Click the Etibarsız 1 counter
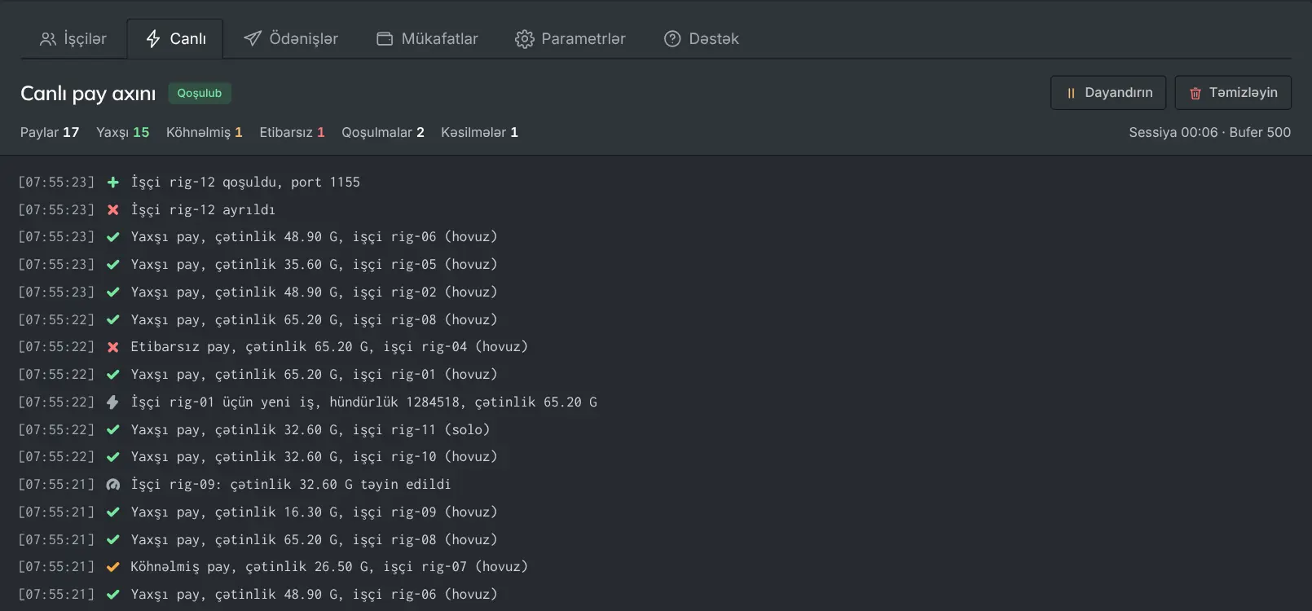The height and width of the screenshot is (611, 1312). click(x=293, y=133)
